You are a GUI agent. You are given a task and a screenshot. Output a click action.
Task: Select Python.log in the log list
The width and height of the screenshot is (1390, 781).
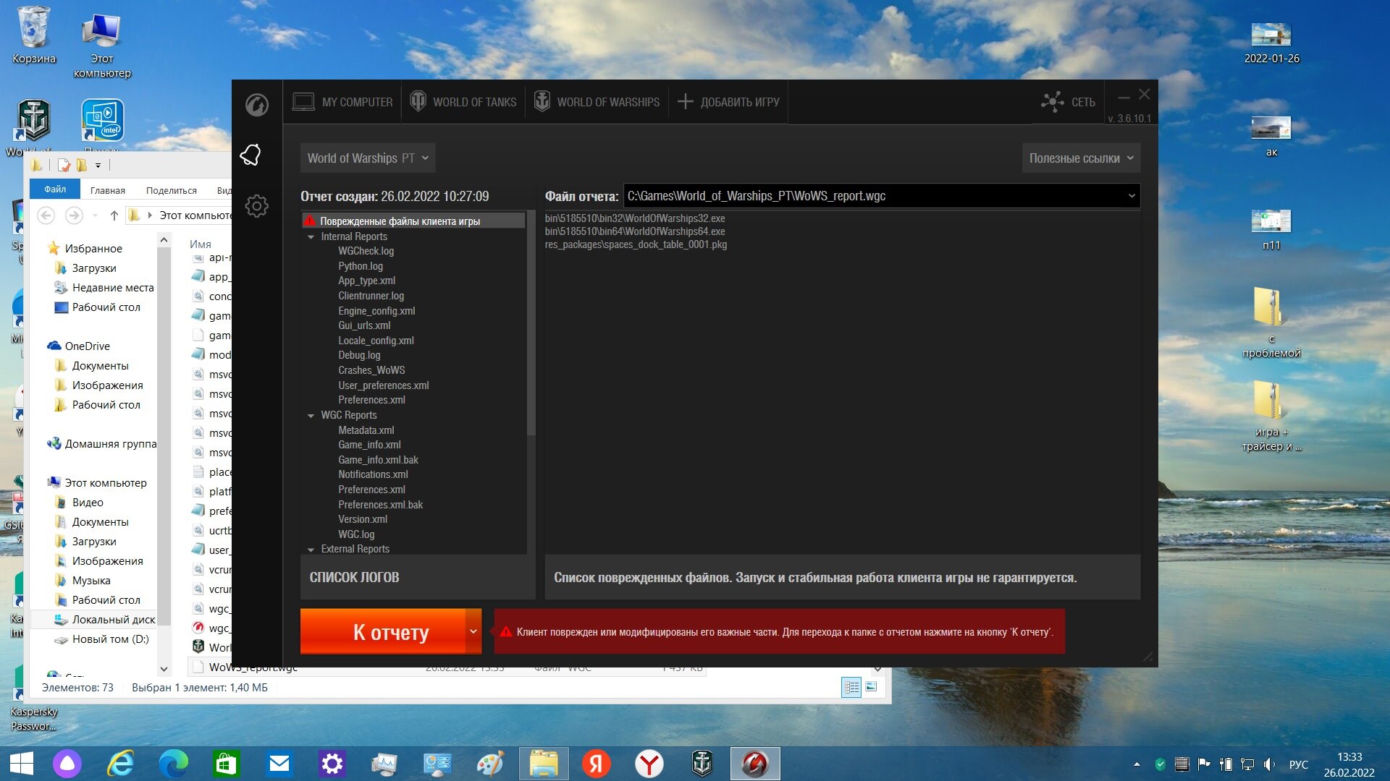coord(360,266)
